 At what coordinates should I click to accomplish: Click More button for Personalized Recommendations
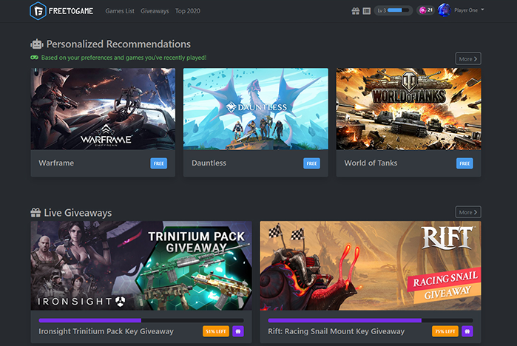pos(468,58)
